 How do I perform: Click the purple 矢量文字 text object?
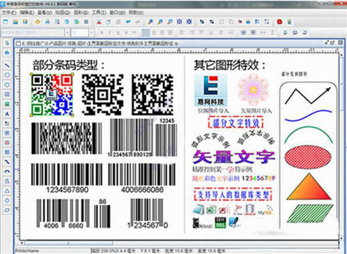233,157
